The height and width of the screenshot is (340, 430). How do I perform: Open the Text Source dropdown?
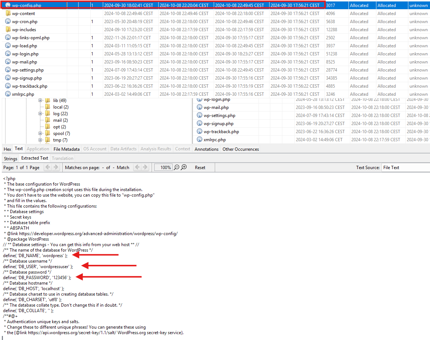[405, 168]
